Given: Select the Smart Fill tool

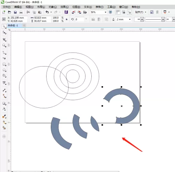Looking at the screenshot, I should 4,128.
